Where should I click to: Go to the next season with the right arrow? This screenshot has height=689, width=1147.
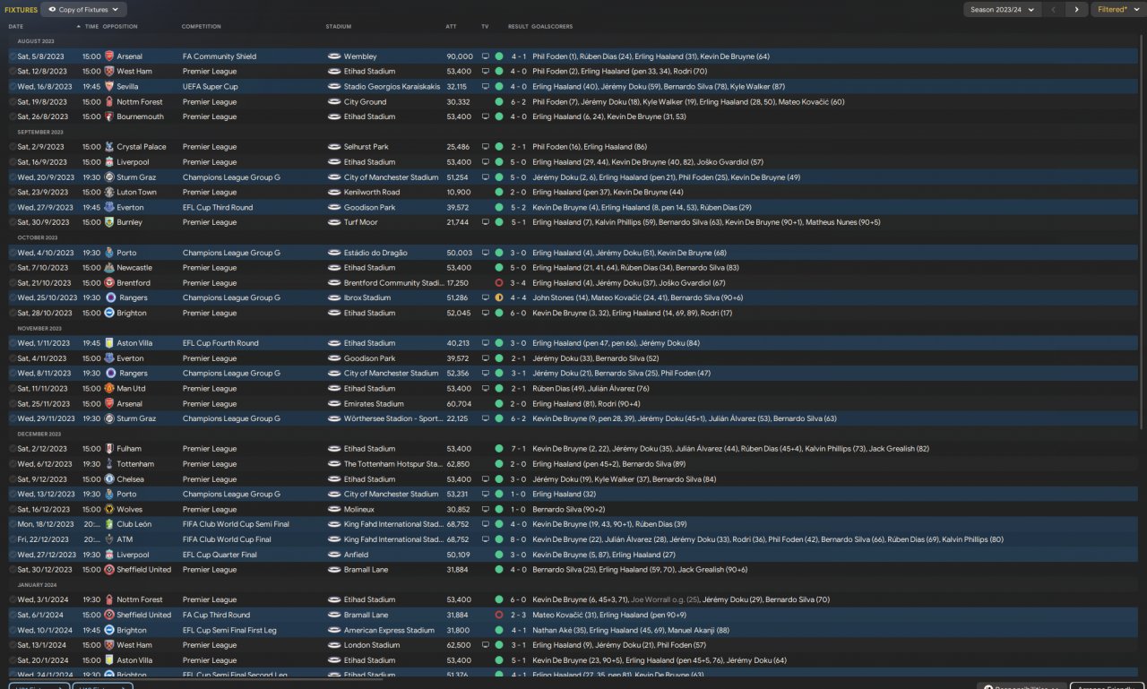point(1076,10)
